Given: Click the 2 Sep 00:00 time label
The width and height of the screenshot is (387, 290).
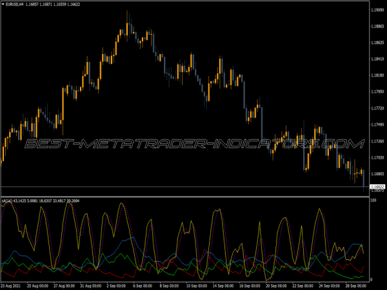Looking at the screenshot, I should [116, 286].
